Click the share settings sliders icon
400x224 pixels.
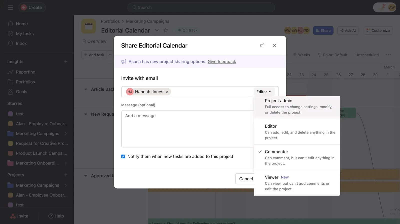point(262,45)
